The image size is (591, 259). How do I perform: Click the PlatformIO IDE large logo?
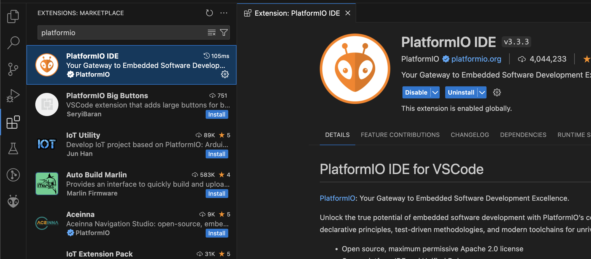click(x=355, y=69)
